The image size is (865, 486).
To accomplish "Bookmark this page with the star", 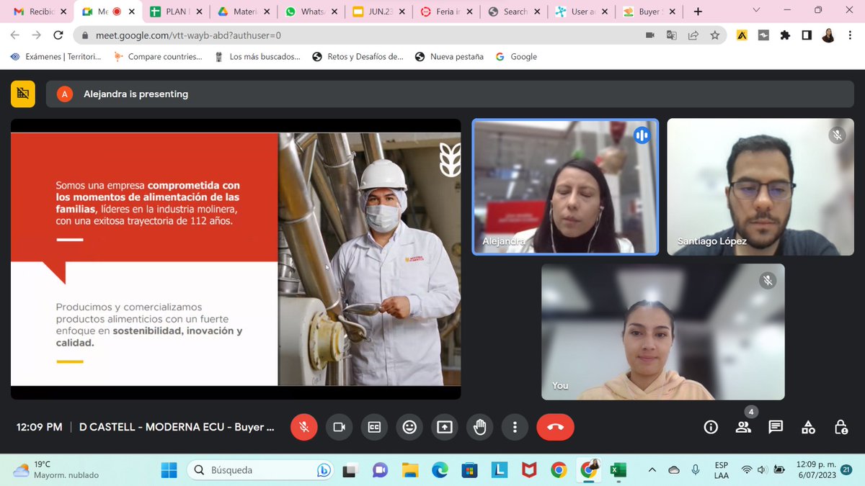I will 714,35.
